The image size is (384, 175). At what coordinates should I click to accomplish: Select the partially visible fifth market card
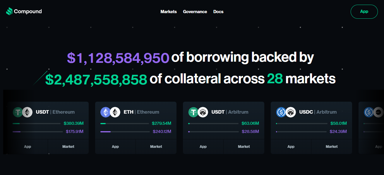pyautogui.click(x=371, y=128)
